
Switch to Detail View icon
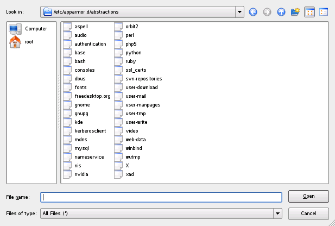pyautogui.click(x=324, y=12)
